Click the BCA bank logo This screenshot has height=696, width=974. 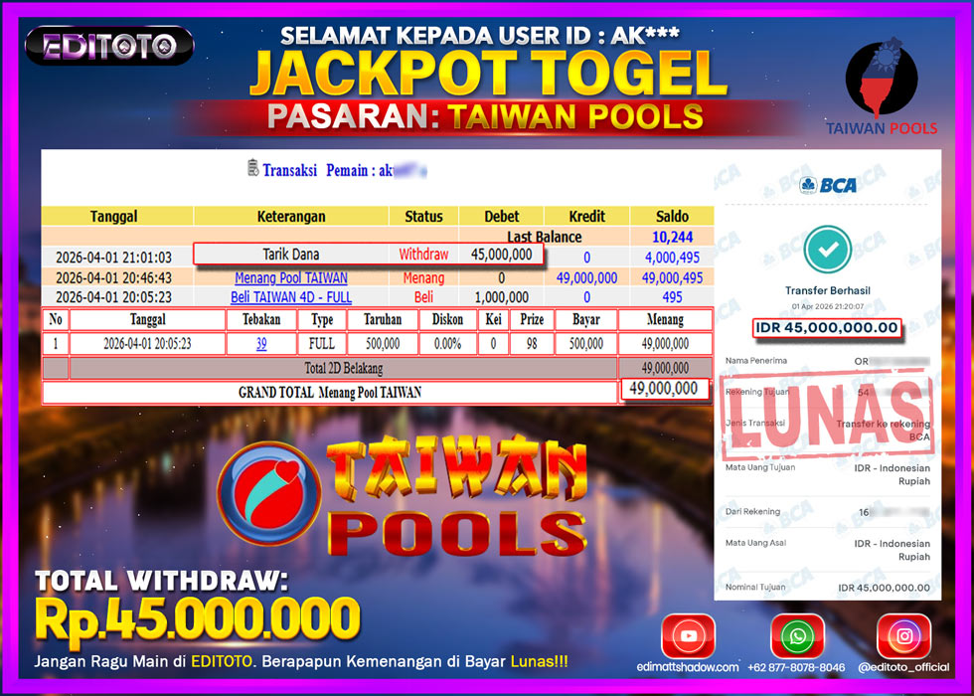click(x=828, y=185)
